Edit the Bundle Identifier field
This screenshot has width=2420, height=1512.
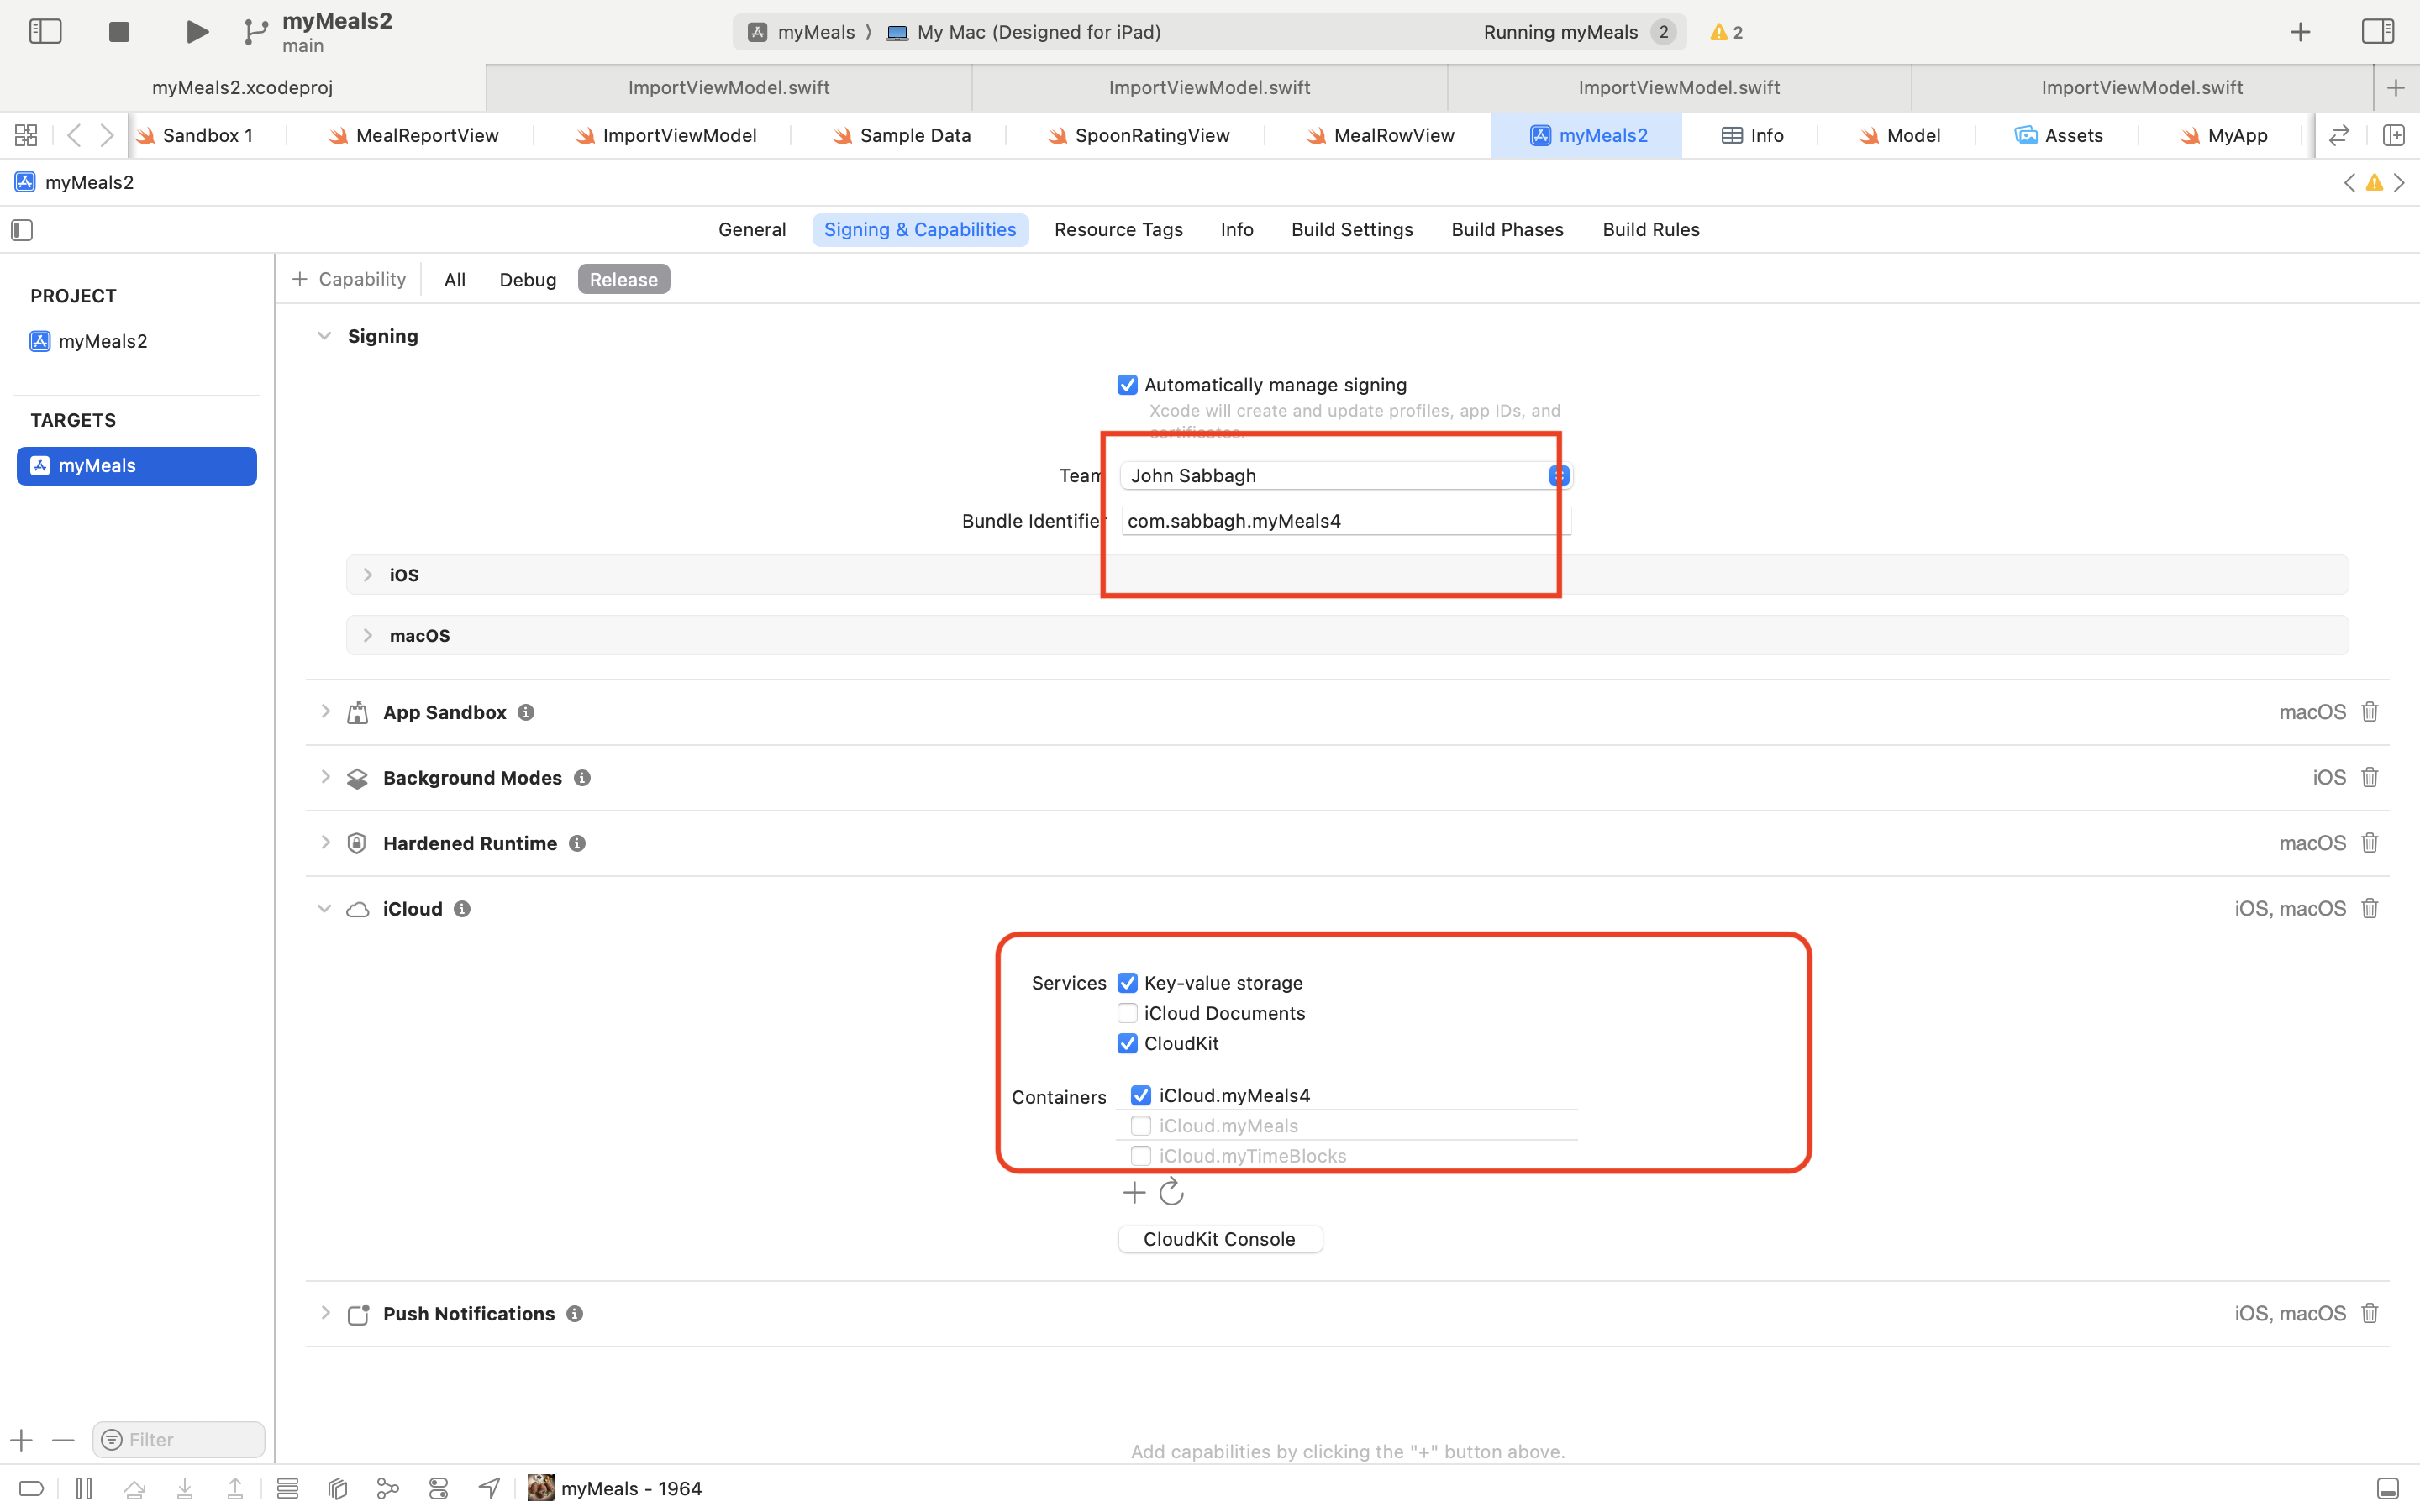[x=1346, y=521]
